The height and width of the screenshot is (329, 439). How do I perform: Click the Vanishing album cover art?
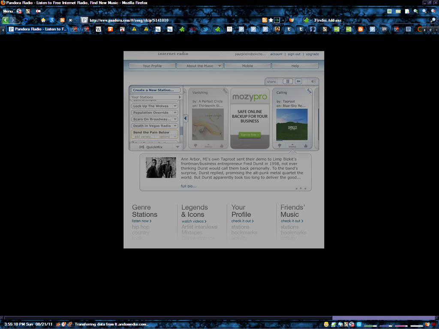point(208,125)
